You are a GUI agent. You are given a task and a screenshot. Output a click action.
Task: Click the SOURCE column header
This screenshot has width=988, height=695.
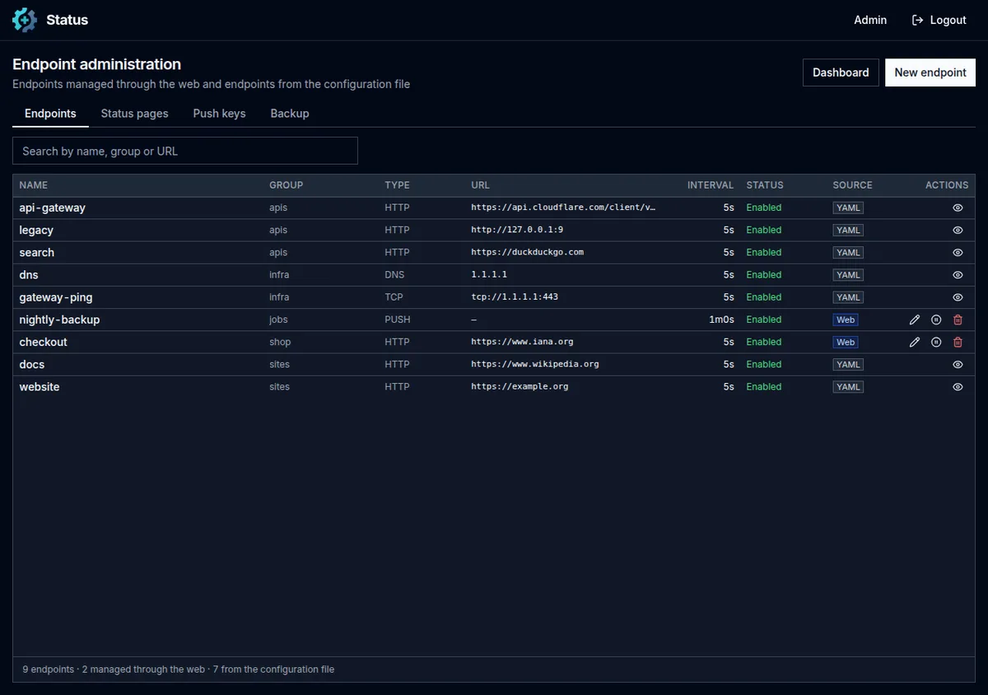852,185
